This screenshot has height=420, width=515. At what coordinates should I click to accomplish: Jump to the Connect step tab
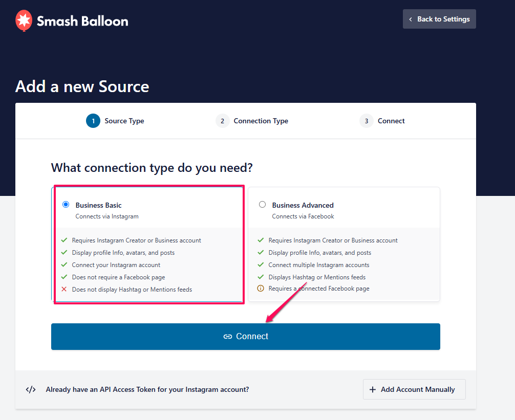tap(391, 121)
